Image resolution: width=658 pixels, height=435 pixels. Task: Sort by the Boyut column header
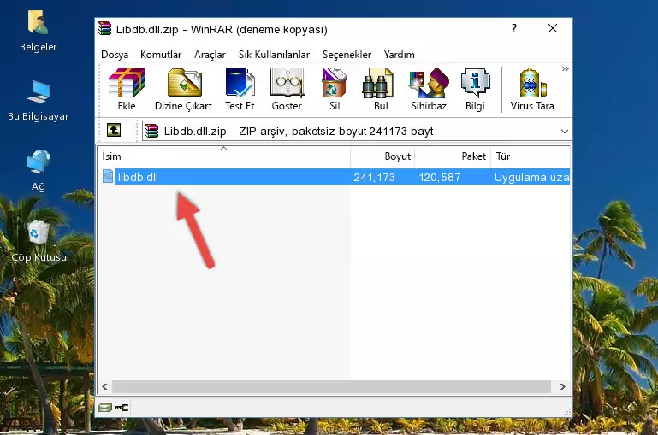click(382, 156)
